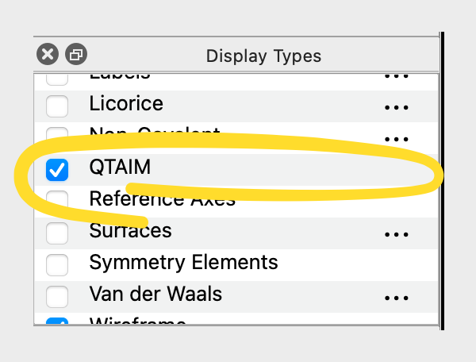Float the Display Types panel
Image resolution: width=476 pixels, height=362 pixels.
pos(76,54)
